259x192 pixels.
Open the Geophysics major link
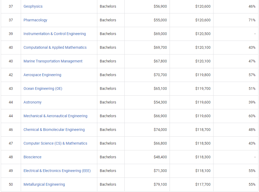tap(33, 7)
